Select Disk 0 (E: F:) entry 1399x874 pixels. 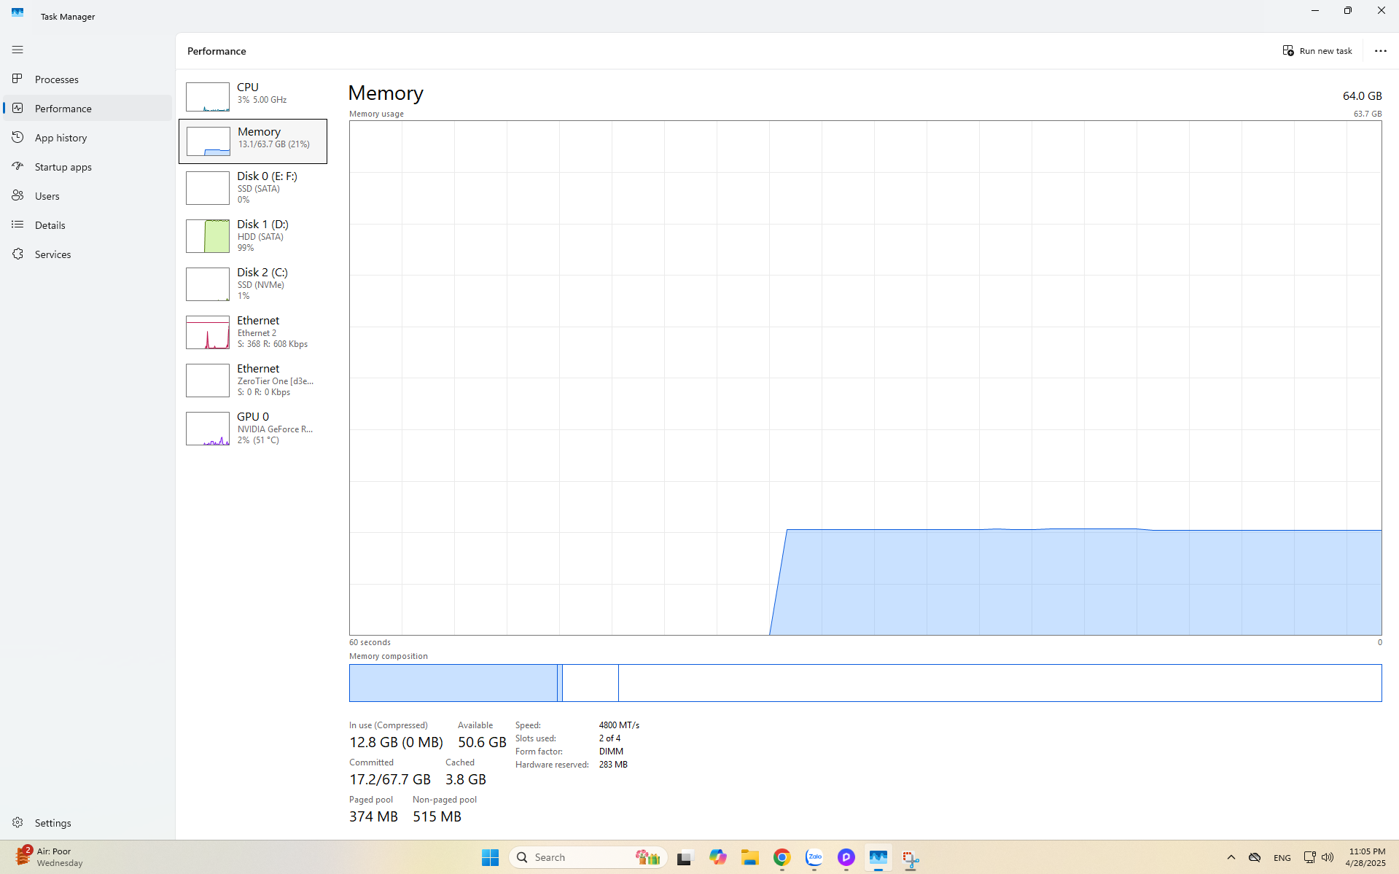253,188
